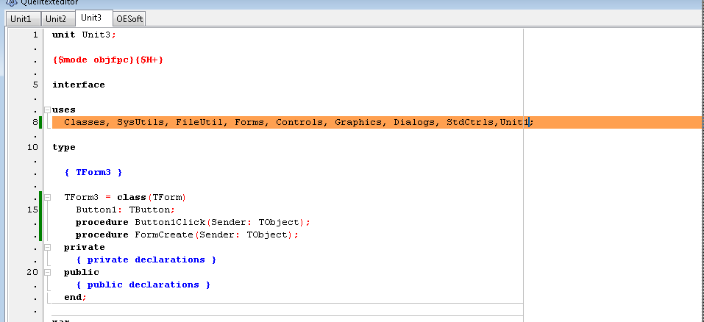Click line number 1 in gutter

pos(35,35)
